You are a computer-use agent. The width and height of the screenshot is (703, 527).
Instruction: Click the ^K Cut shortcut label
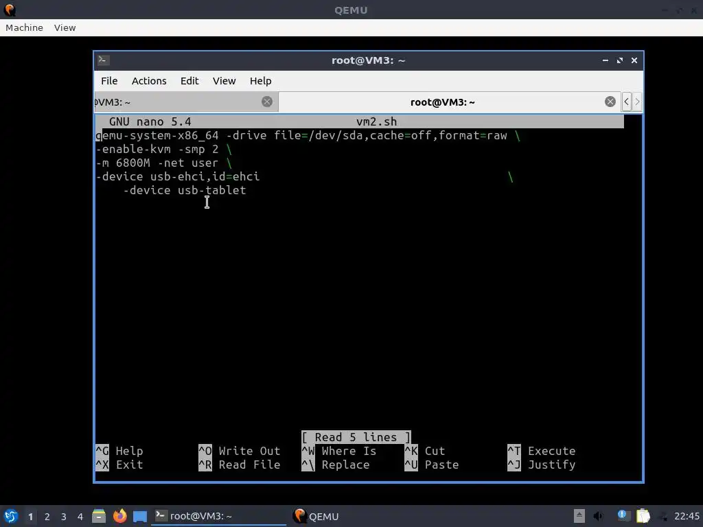point(424,451)
